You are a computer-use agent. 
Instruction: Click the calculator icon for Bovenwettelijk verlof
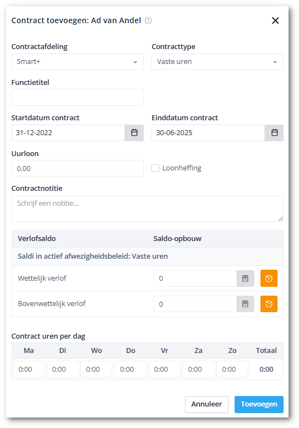tap(245, 304)
